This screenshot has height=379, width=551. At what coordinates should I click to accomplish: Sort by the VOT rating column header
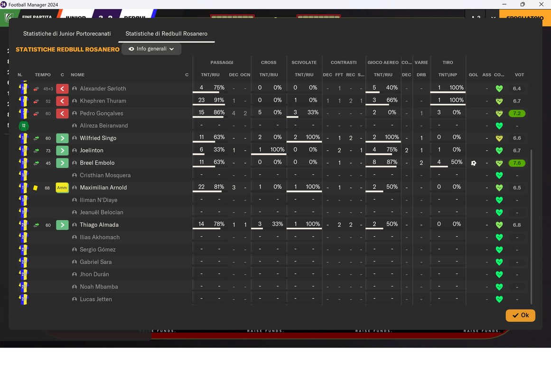(x=519, y=75)
